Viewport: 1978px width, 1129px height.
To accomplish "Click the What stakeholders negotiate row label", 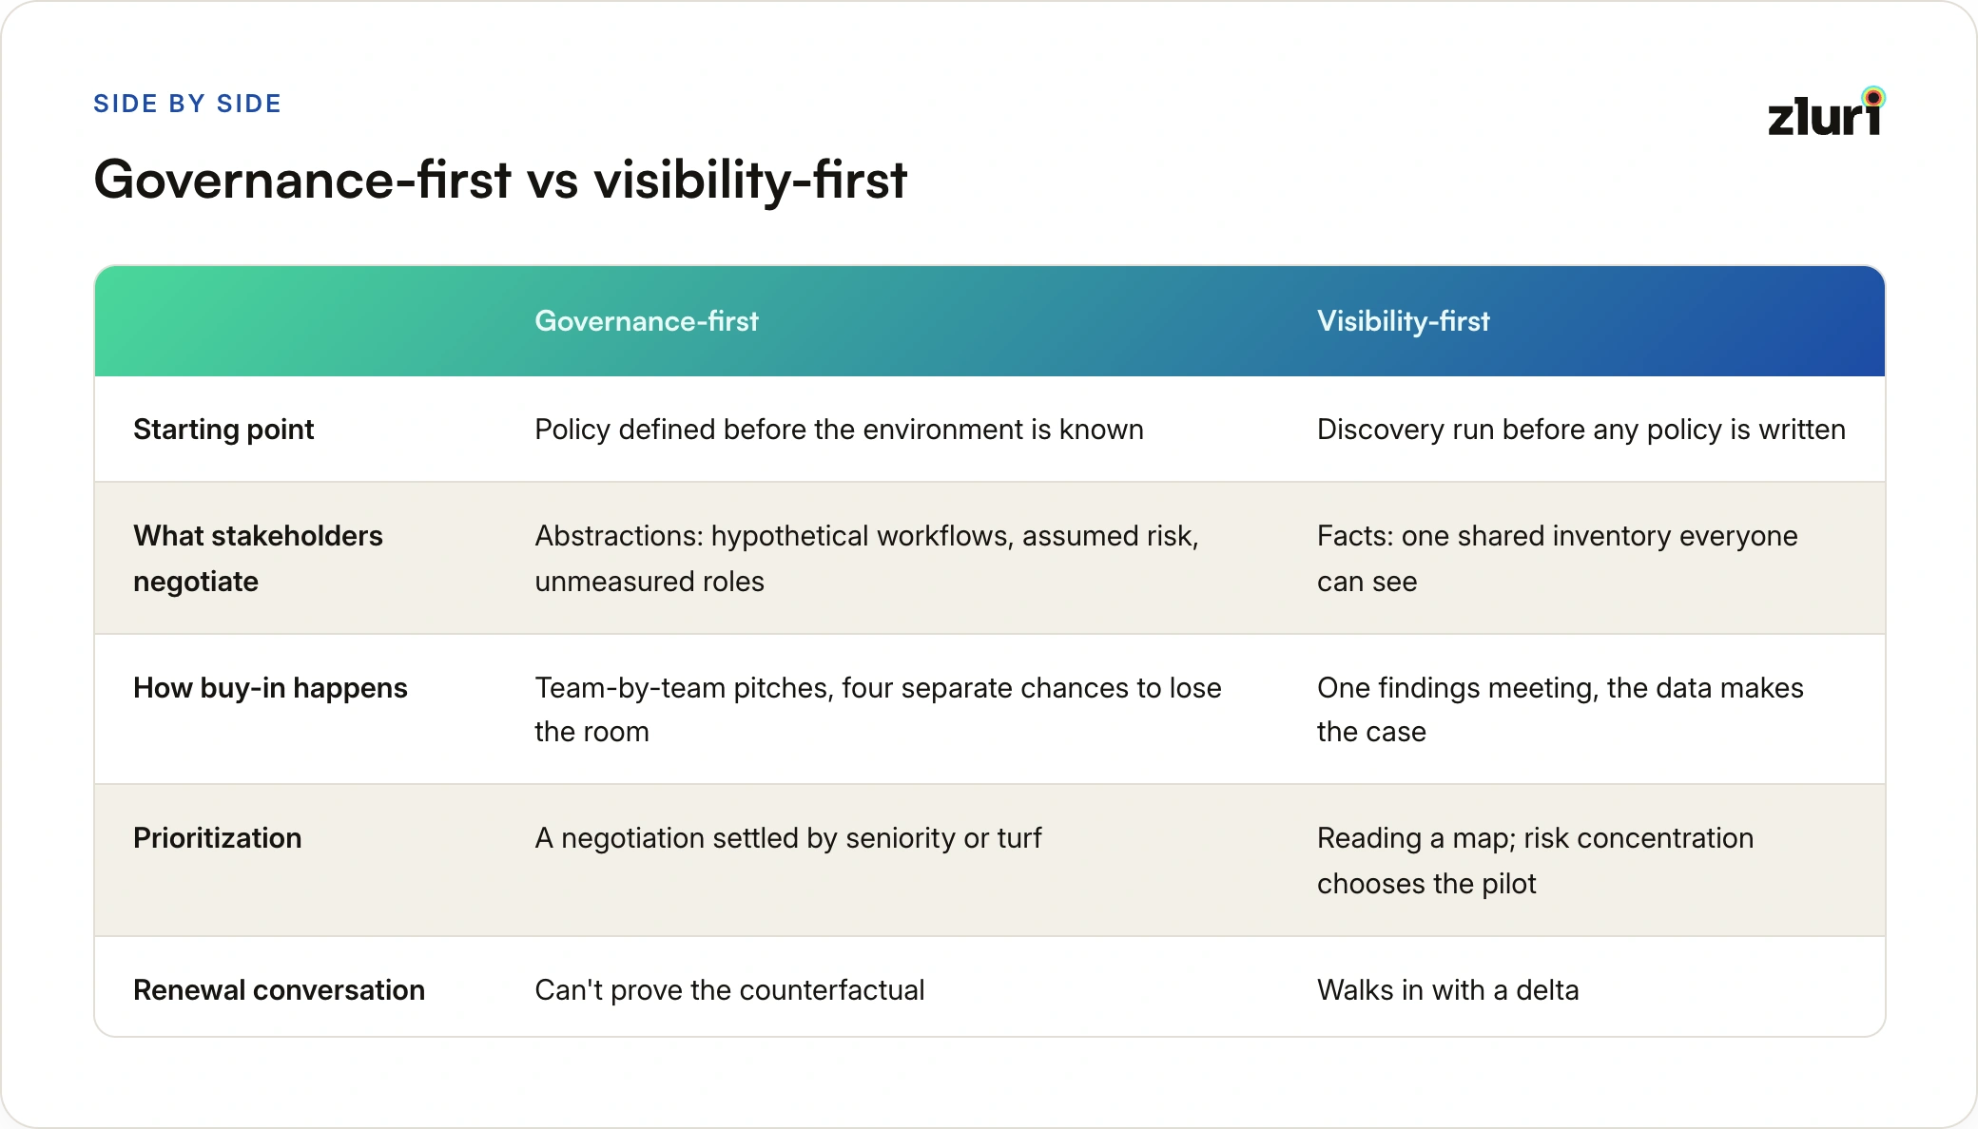I will tap(258, 559).
